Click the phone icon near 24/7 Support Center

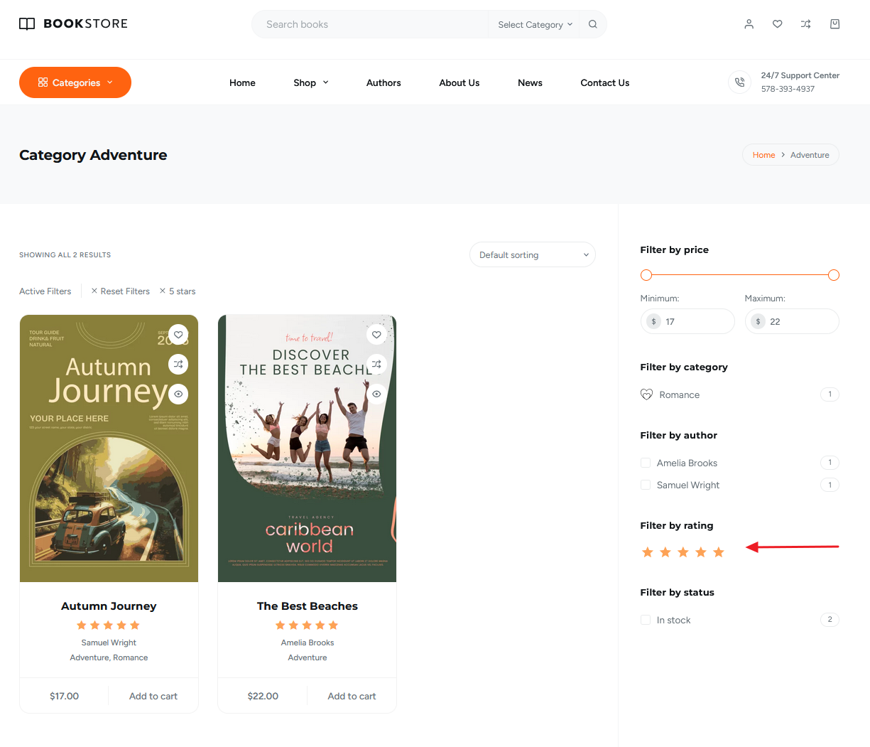coord(739,82)
